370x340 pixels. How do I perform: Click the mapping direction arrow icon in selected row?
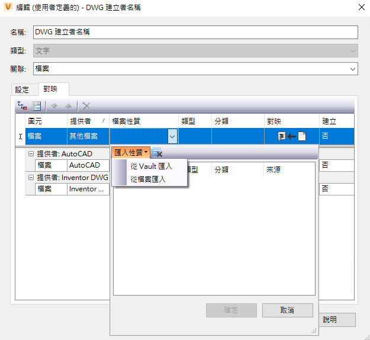click(x=292, y=136)
